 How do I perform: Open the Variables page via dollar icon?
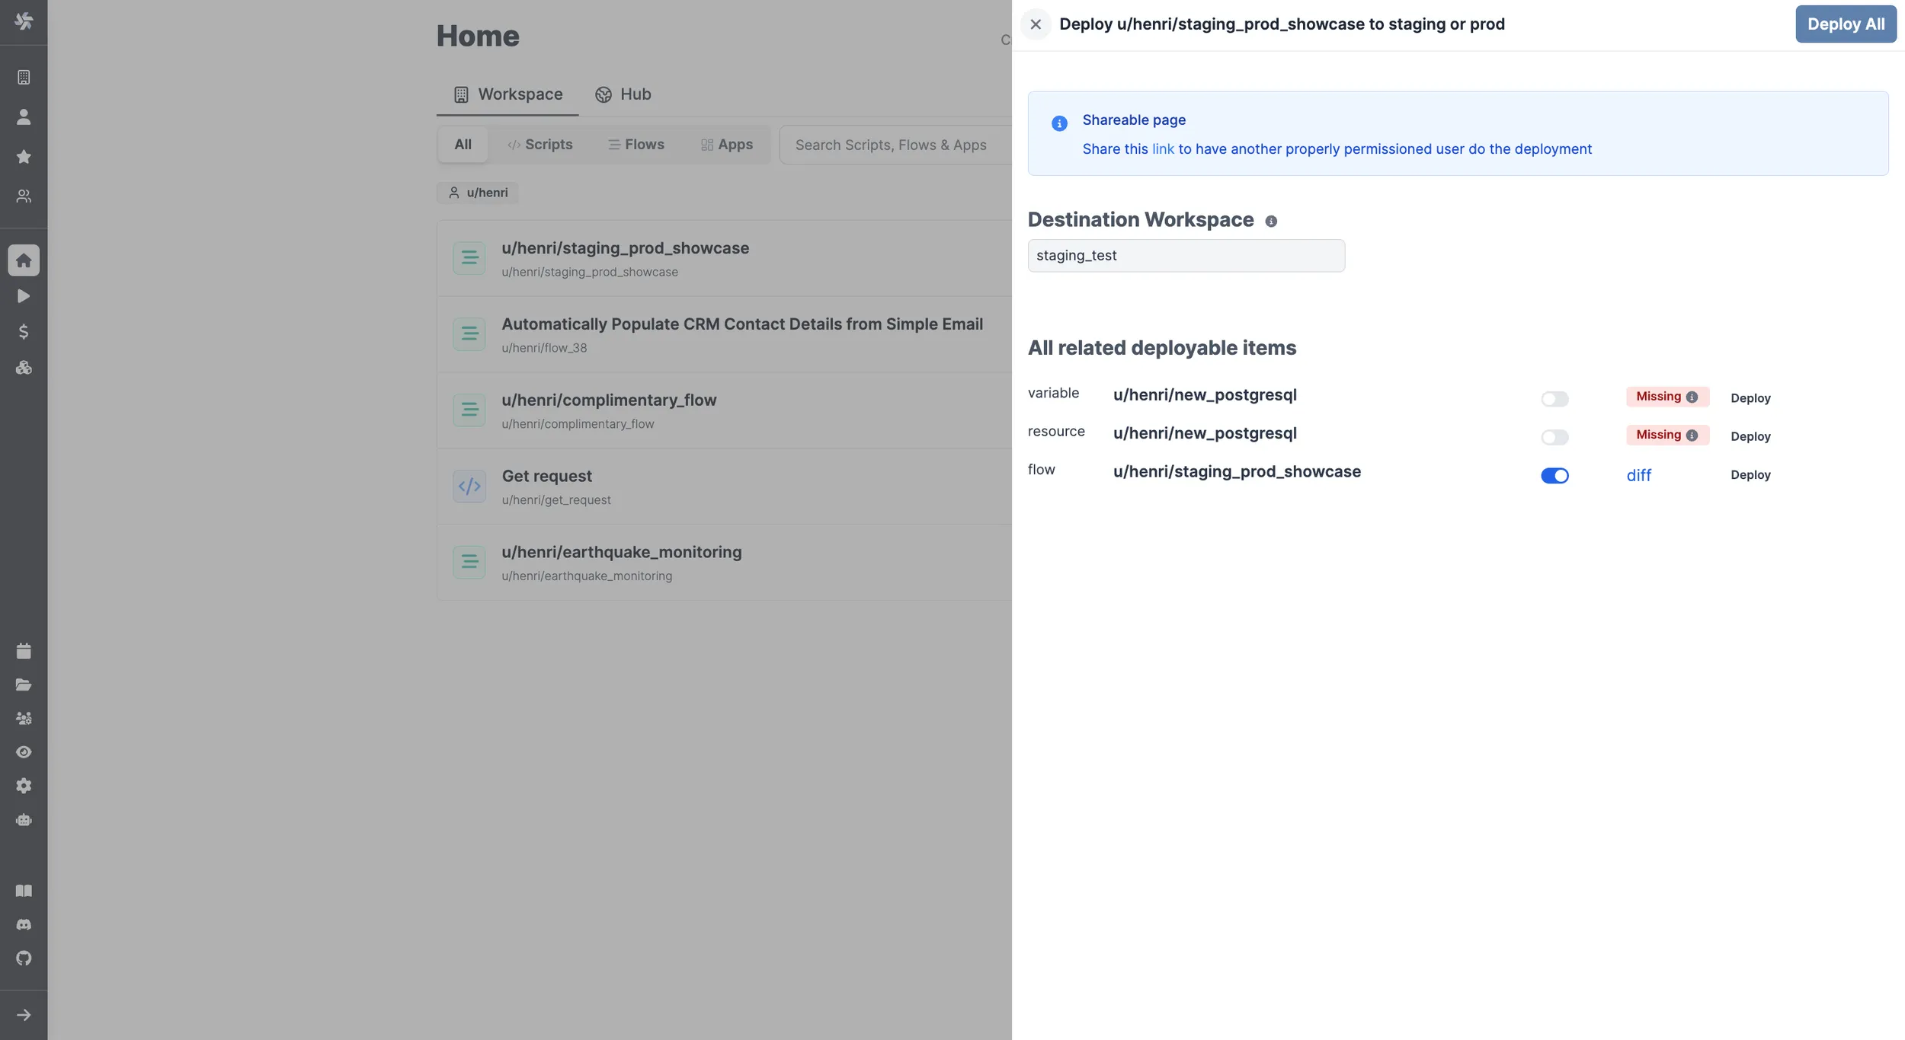(24, 332)
